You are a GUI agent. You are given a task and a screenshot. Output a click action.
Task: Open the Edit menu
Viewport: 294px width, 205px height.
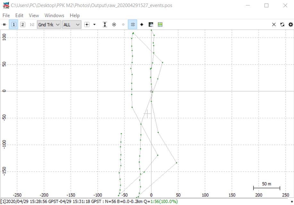click(x=19, y=15)
